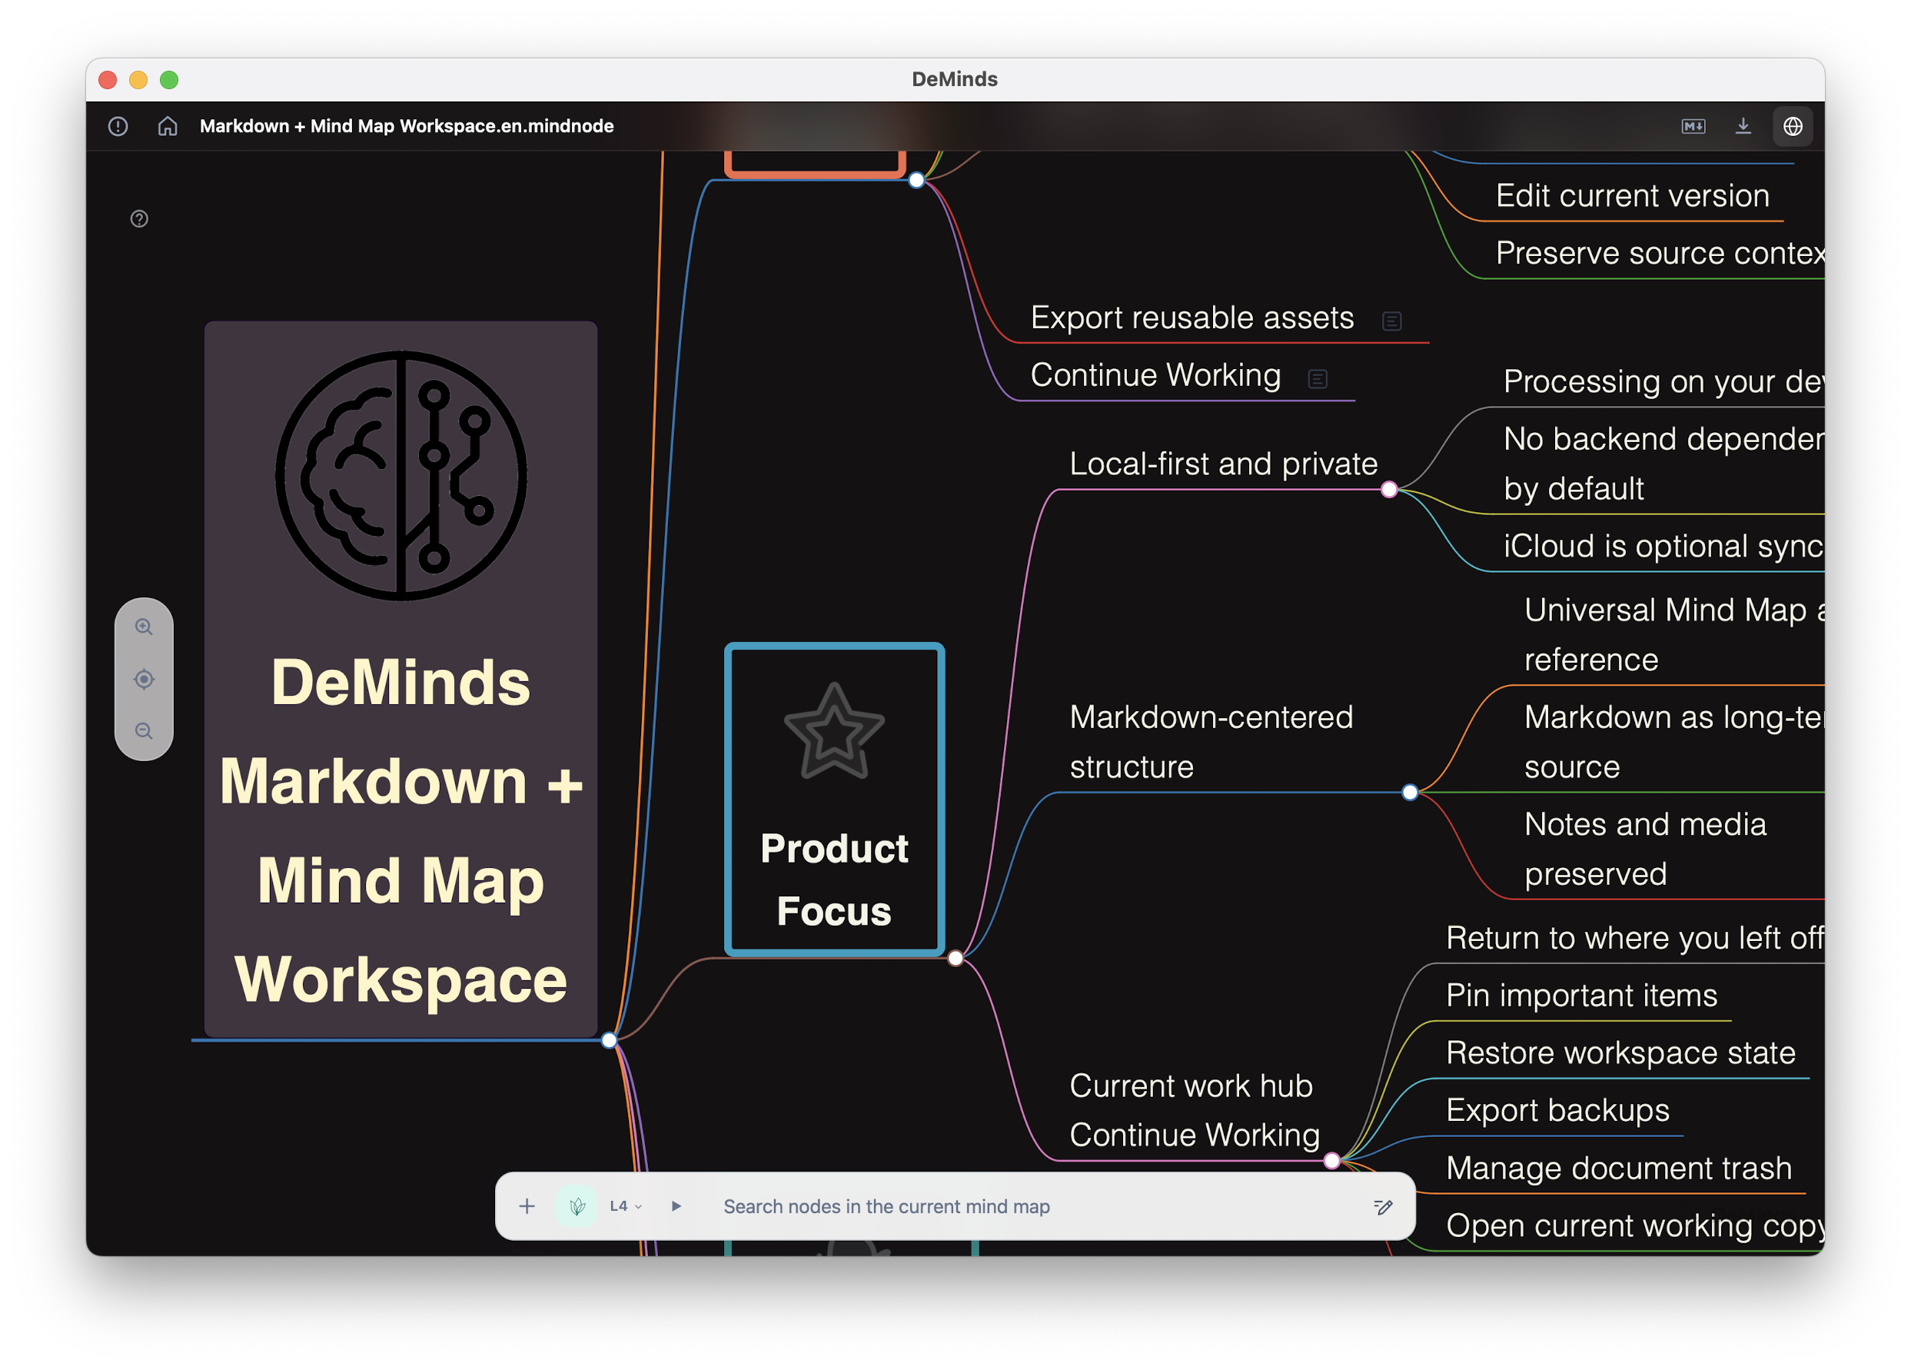Select the 'Markdown-centered structure' node
The width and height of the screenshot is (1911, 1370).
pyautogui.click(x=1211, y=741)
